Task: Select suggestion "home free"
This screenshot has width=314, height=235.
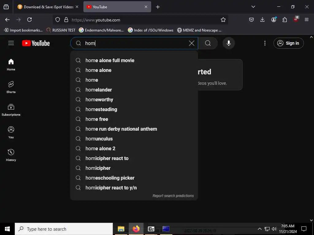Action: [134, 119]
